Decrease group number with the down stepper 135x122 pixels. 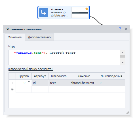tap(29, 84)
